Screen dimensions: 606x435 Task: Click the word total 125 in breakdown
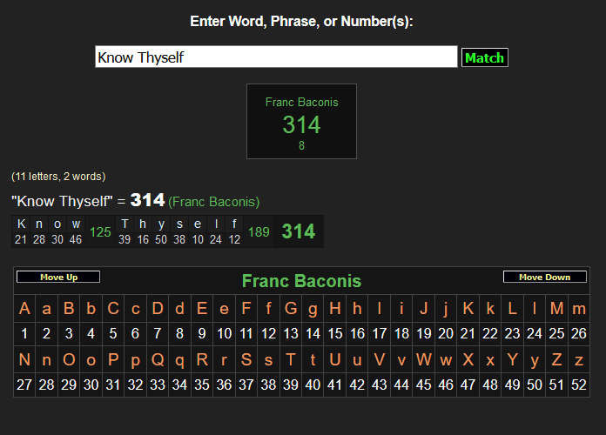[100, 232]
